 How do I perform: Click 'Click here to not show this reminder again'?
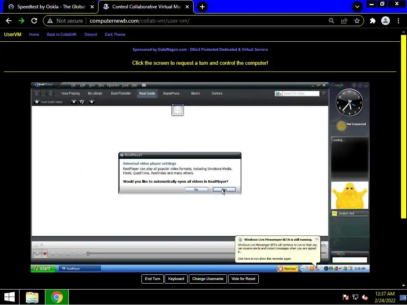click(264, 259)
